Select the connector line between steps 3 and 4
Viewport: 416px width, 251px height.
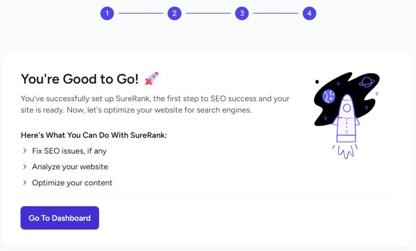(x=275, y=13)
